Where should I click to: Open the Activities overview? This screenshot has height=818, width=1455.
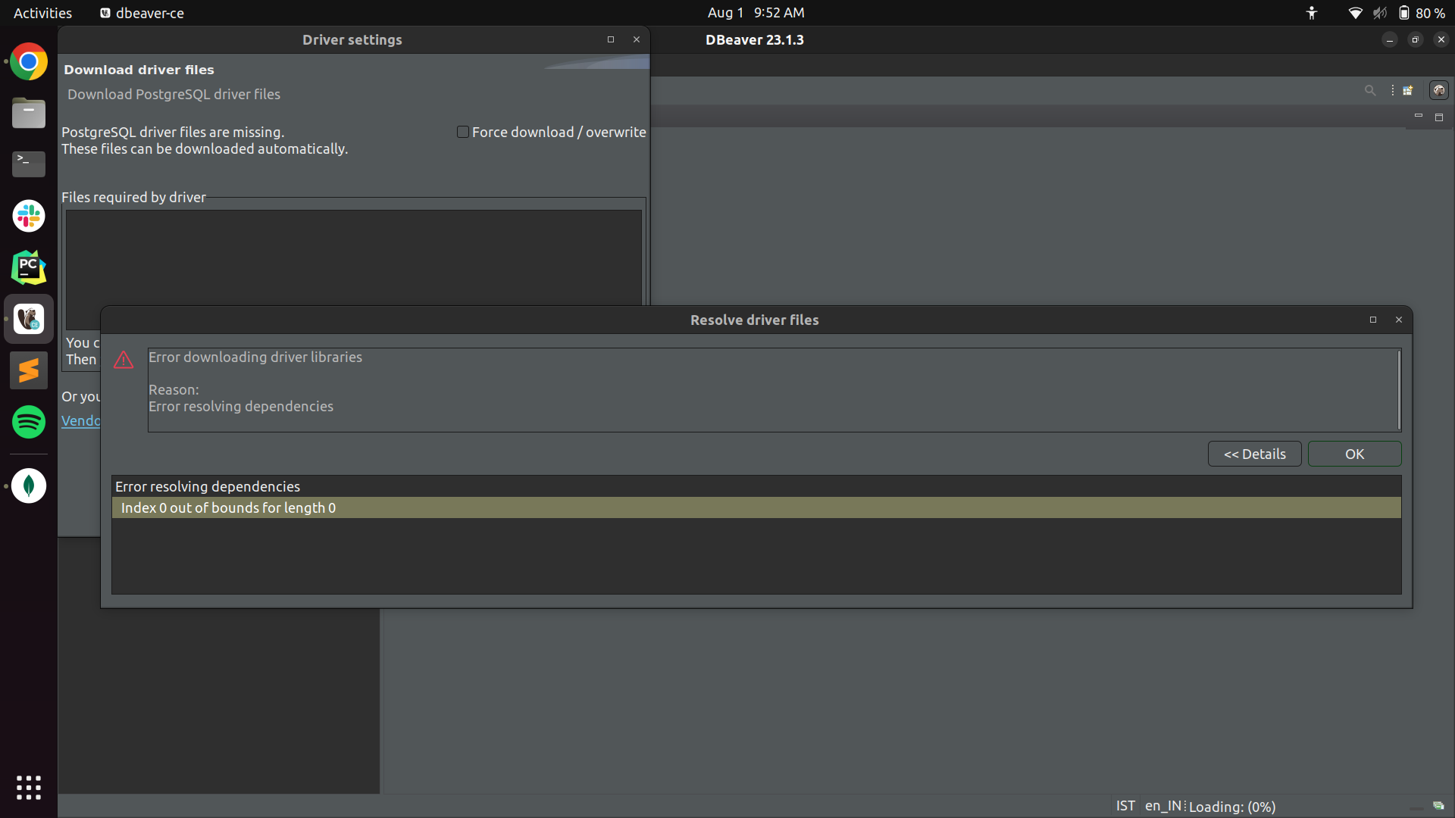(42, 12)
